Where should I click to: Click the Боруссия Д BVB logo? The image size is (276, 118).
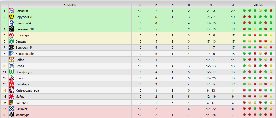[11, 17]
